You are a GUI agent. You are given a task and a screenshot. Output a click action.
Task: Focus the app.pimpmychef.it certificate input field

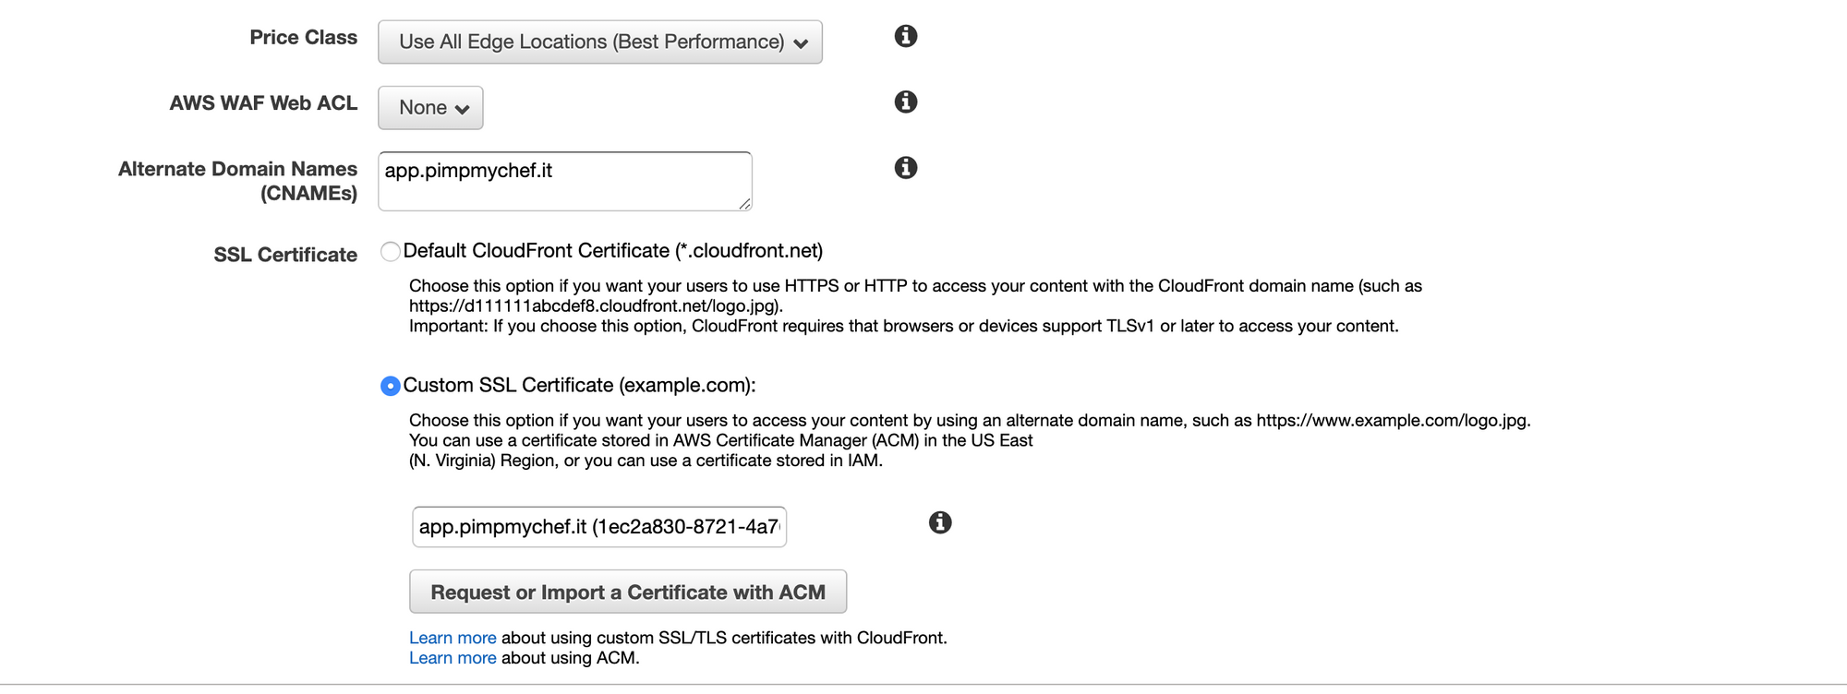[598, 527]
